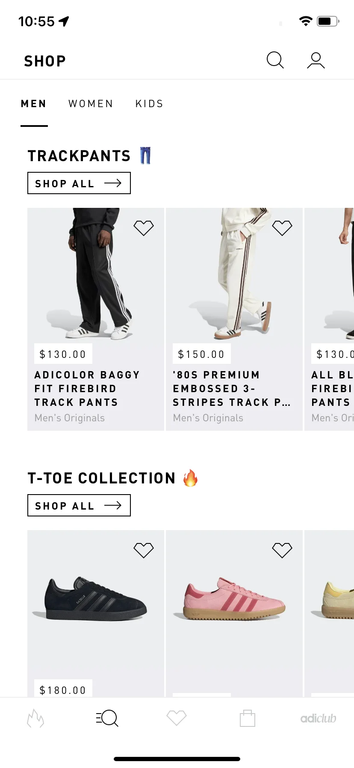Viewport: 354px width, 768px height.
Task: Switch to the Women tab
Action: point(91,104)
